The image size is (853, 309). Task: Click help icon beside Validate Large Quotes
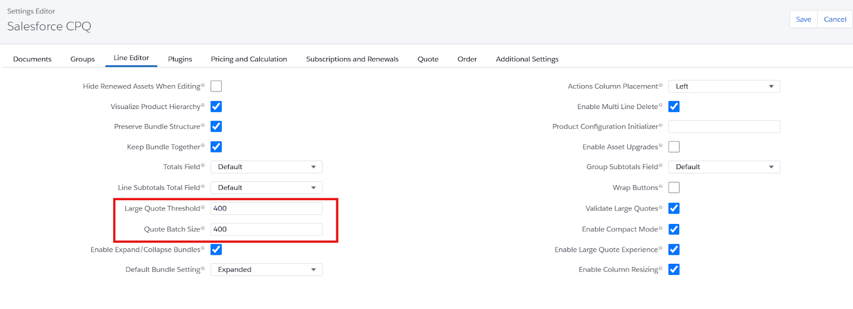click(x=661, y=207)
